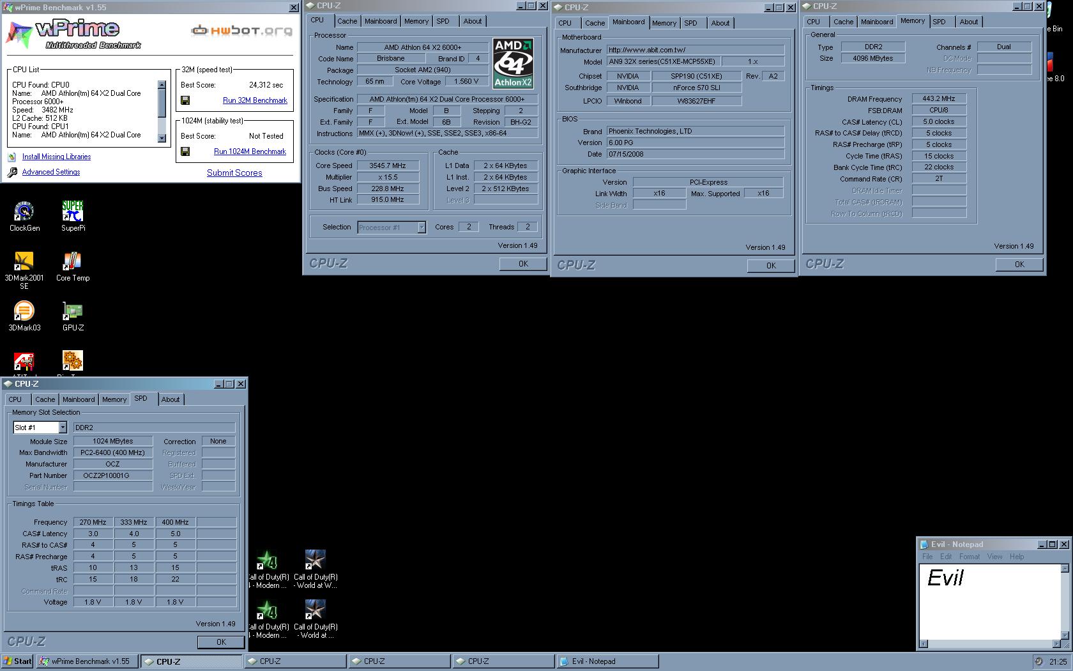Open About tab in Mainboard CPU-Z window
This screenshot has width=1073, height=671.
coord(720,23)
